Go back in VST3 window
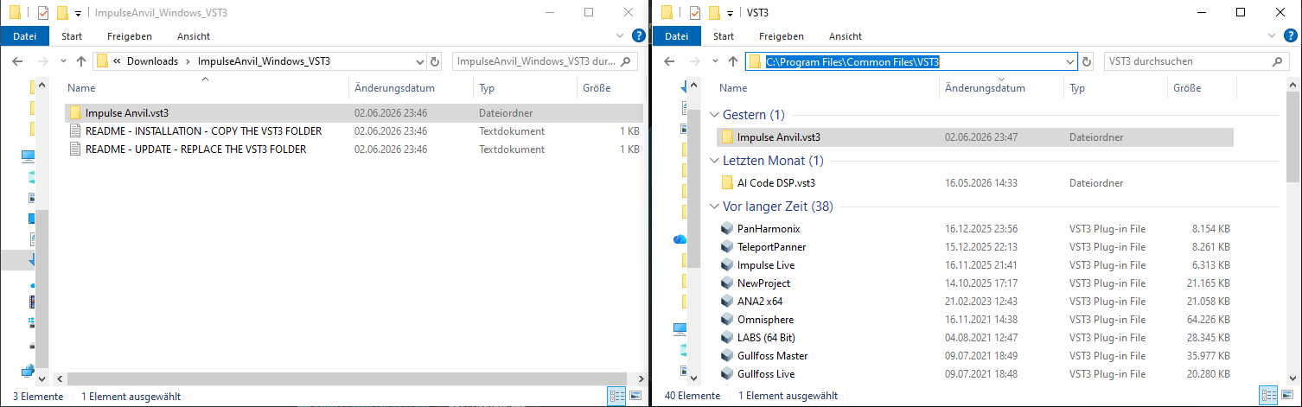 tap(668, 61)
